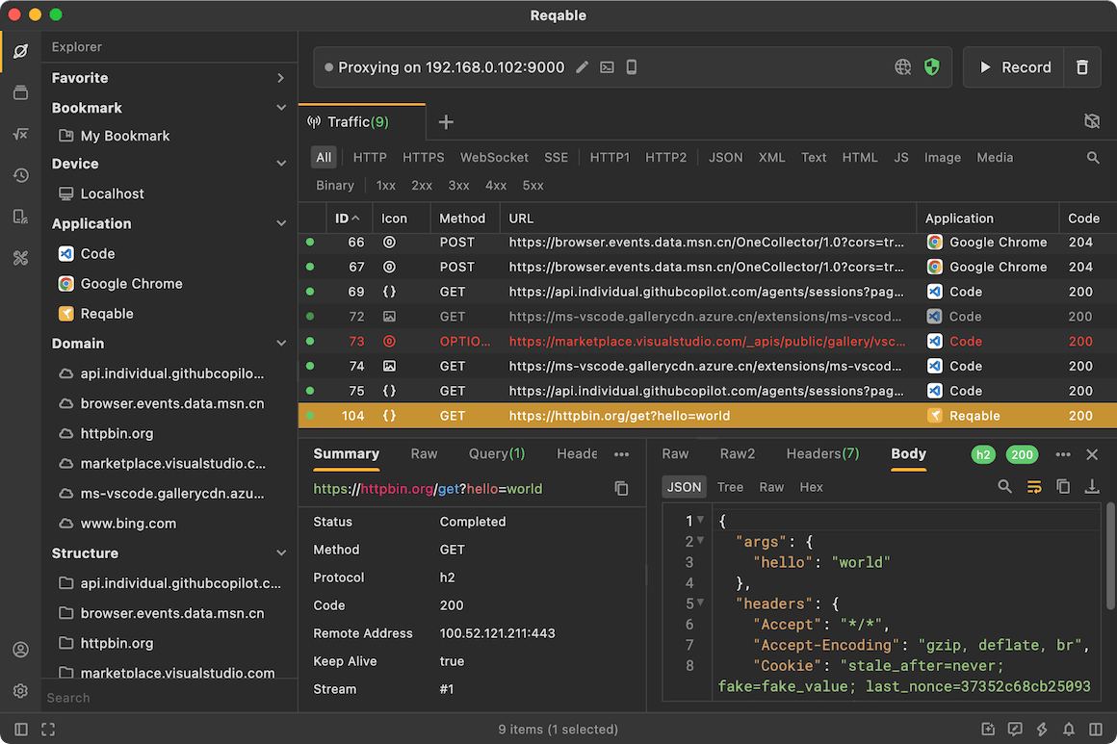Switch body view to Hex
1117x744 pixels.
coord(811,487)
